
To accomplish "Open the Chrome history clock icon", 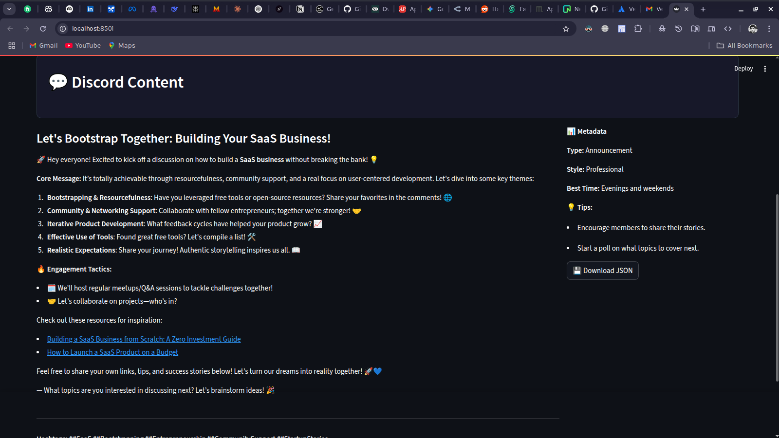I will 678,29.
